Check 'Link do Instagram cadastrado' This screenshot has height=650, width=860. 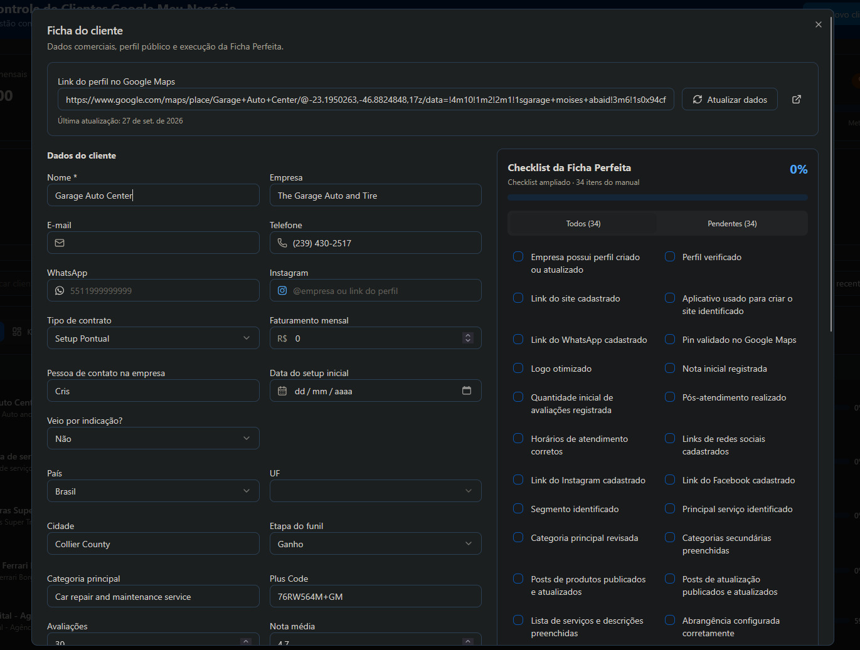coord(518,480)
